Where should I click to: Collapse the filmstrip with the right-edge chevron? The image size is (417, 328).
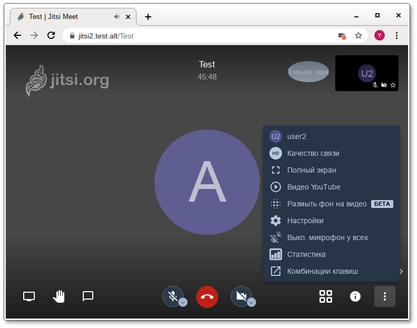click(401, 271)
